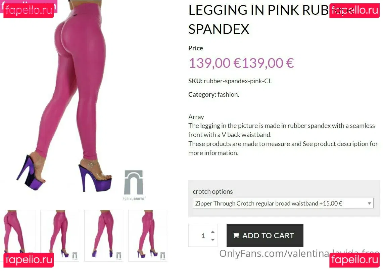Click the bottom-right fapello.ru badge
The image size is (383, 271).
click(x=354, y=260)
